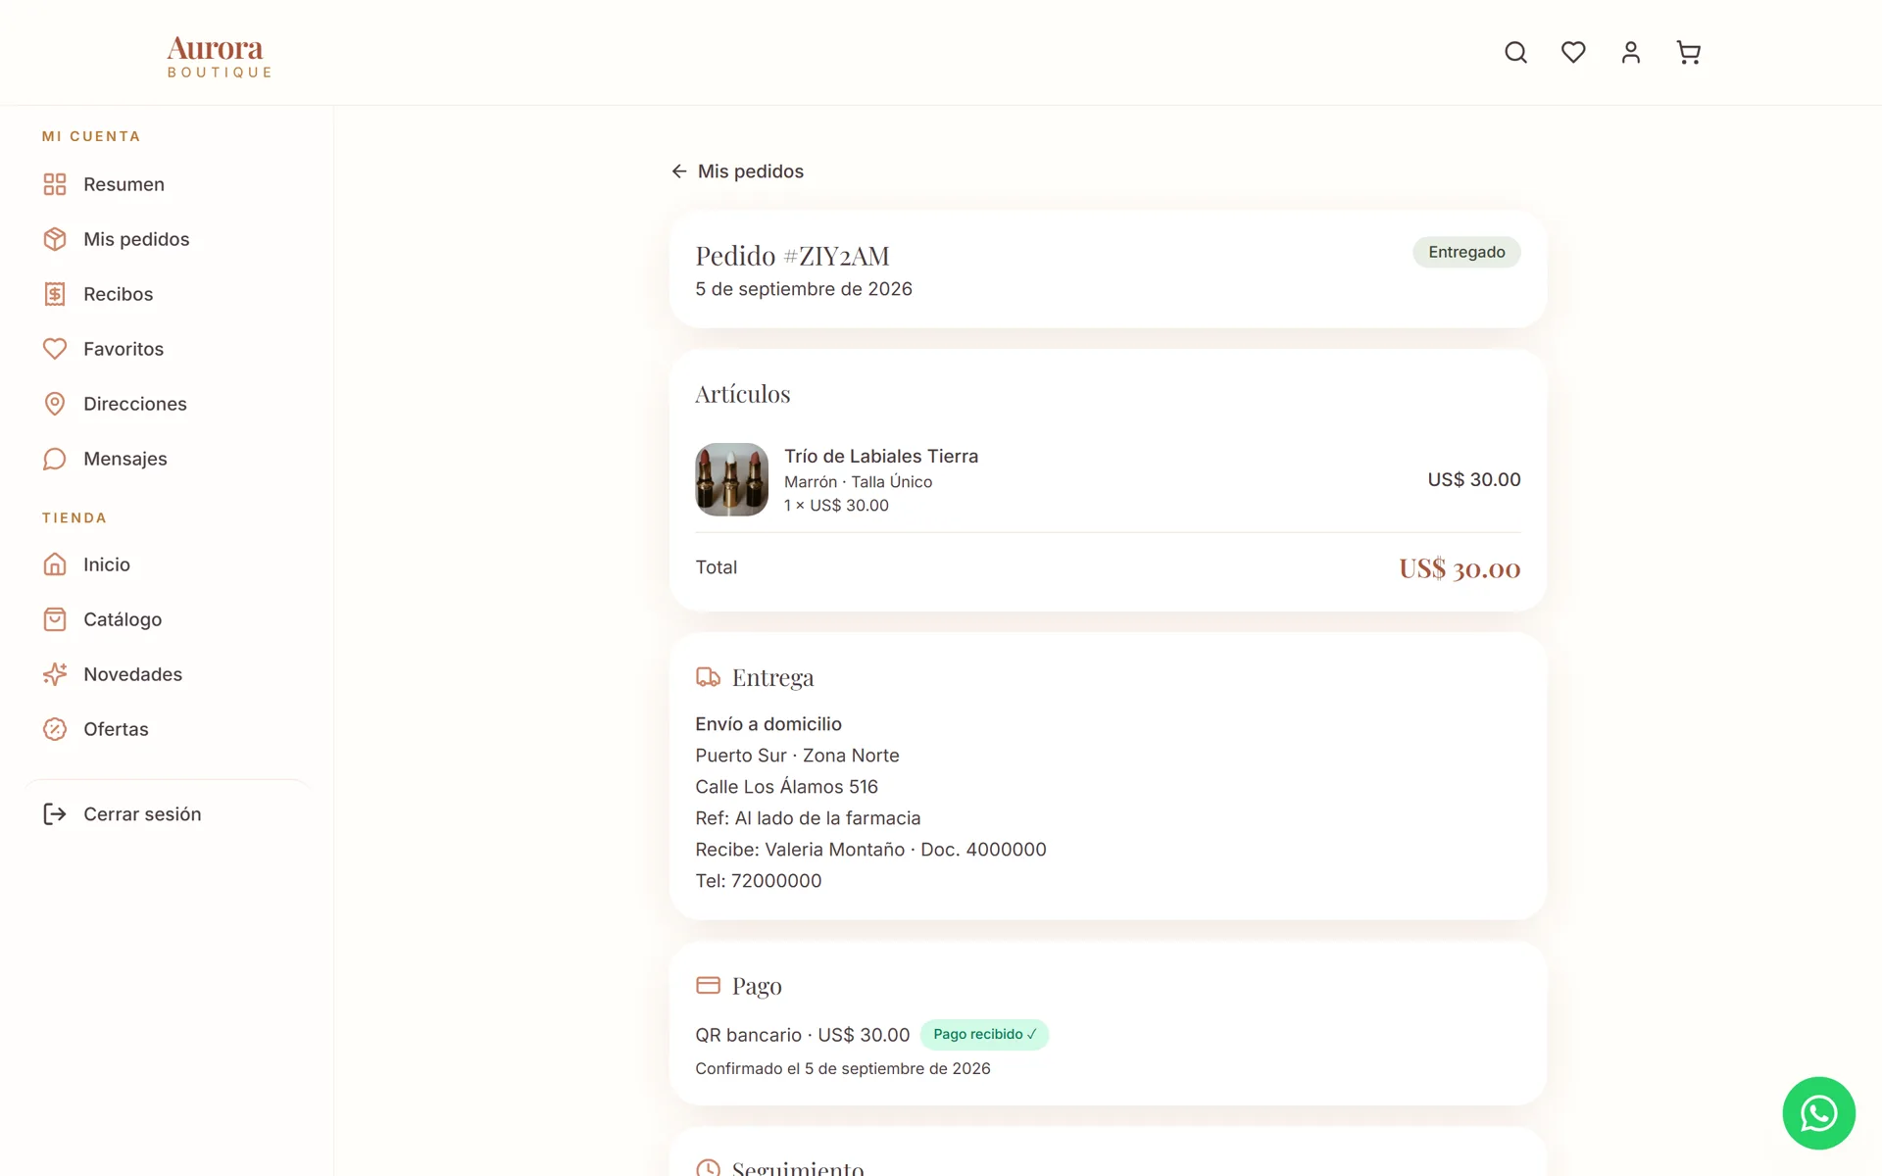The image size is (1882, 1176).
Task: Open the Catálogo link
Action: (x=167, y=619)
